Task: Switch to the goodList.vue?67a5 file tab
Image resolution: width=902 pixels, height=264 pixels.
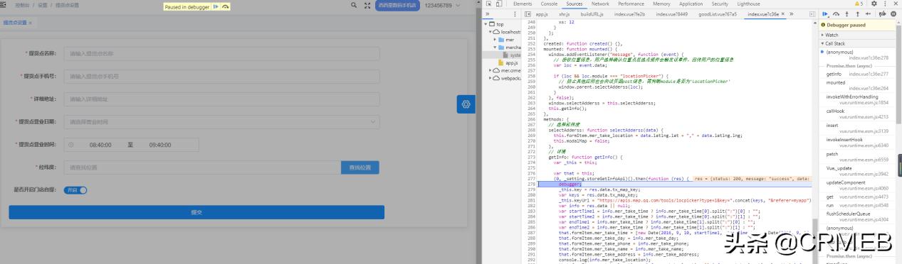Action: coord(718,14)
